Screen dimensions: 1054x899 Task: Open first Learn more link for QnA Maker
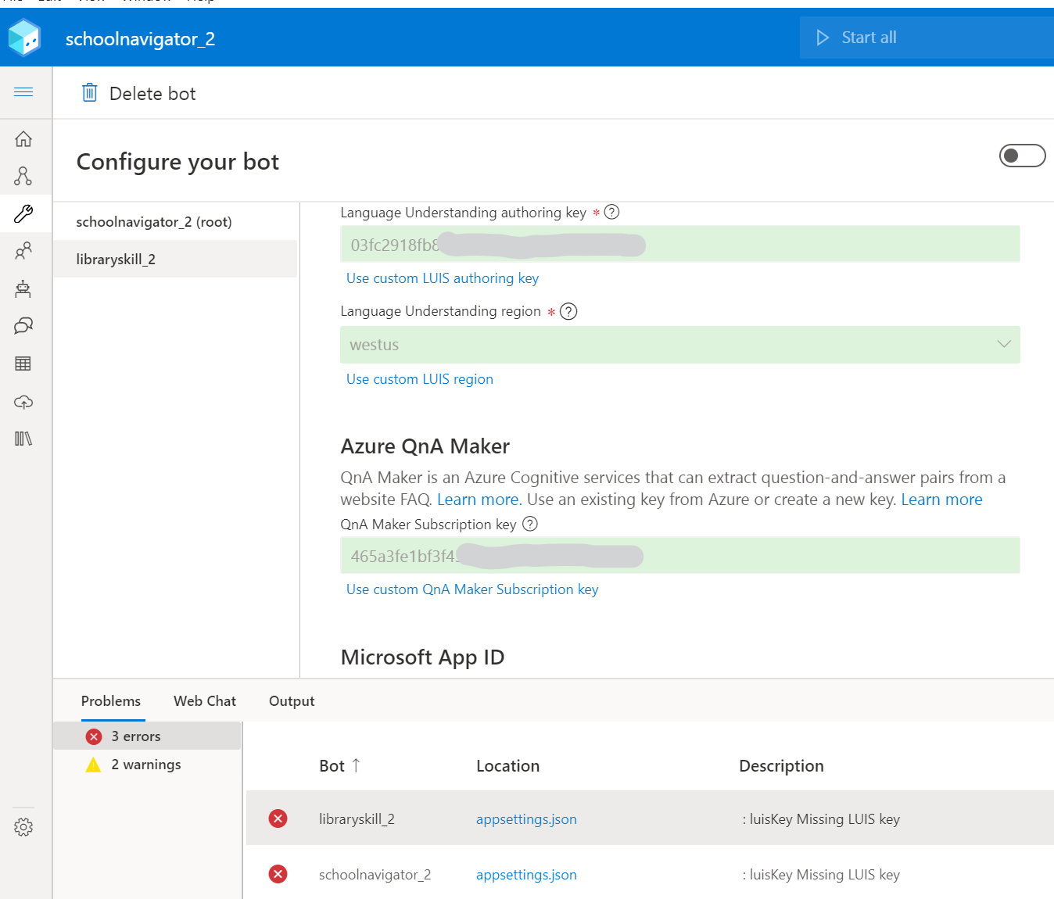pos(479,500)
